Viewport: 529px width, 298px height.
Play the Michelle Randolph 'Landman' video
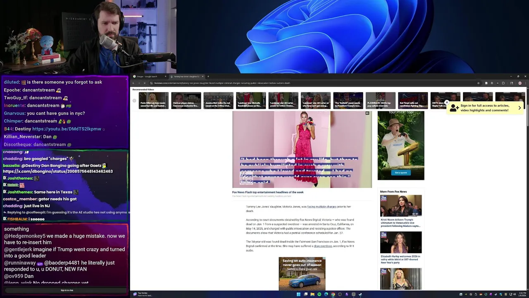251,101
